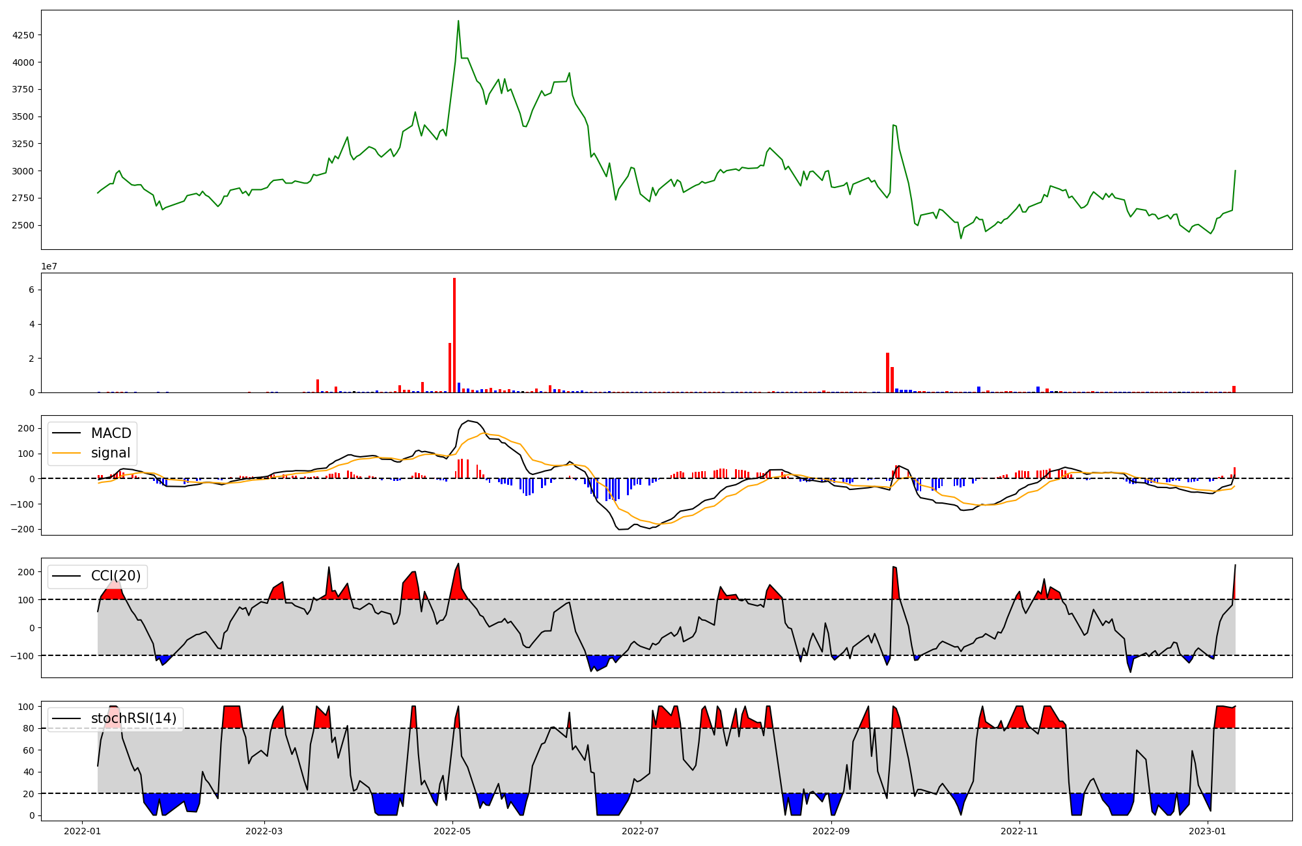
Task: Click the 4000 price axis tick label
Action: (x=24, y=62)
